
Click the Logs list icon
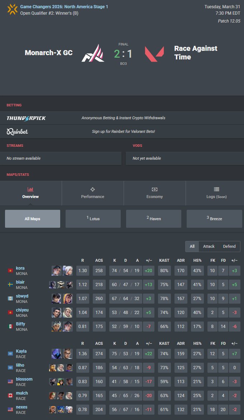tap(217, 189)
